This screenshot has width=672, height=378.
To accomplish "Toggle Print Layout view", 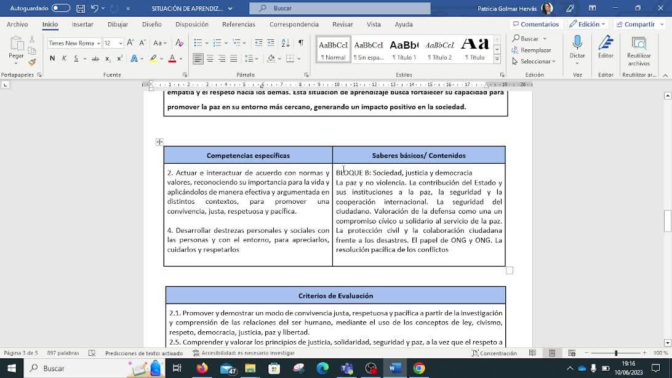I will pyautogui.click(x=552, y=353).
